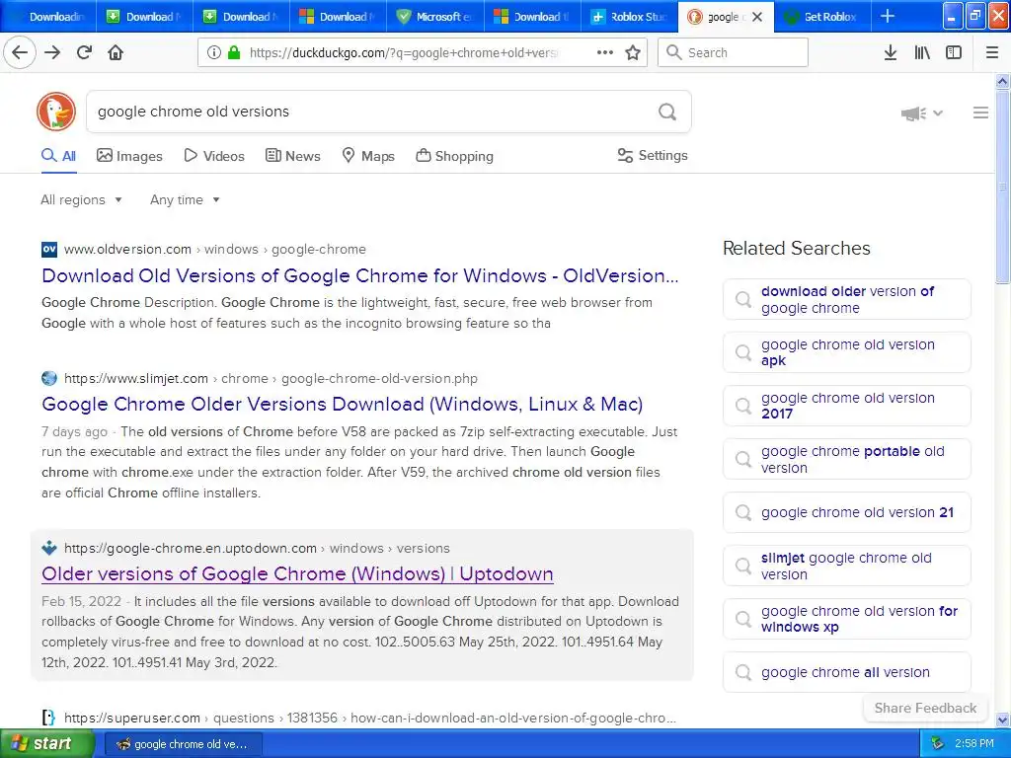Click slimjet globe favicon
The width and height of the screenshot is (1011, 758).
[49, 378]
